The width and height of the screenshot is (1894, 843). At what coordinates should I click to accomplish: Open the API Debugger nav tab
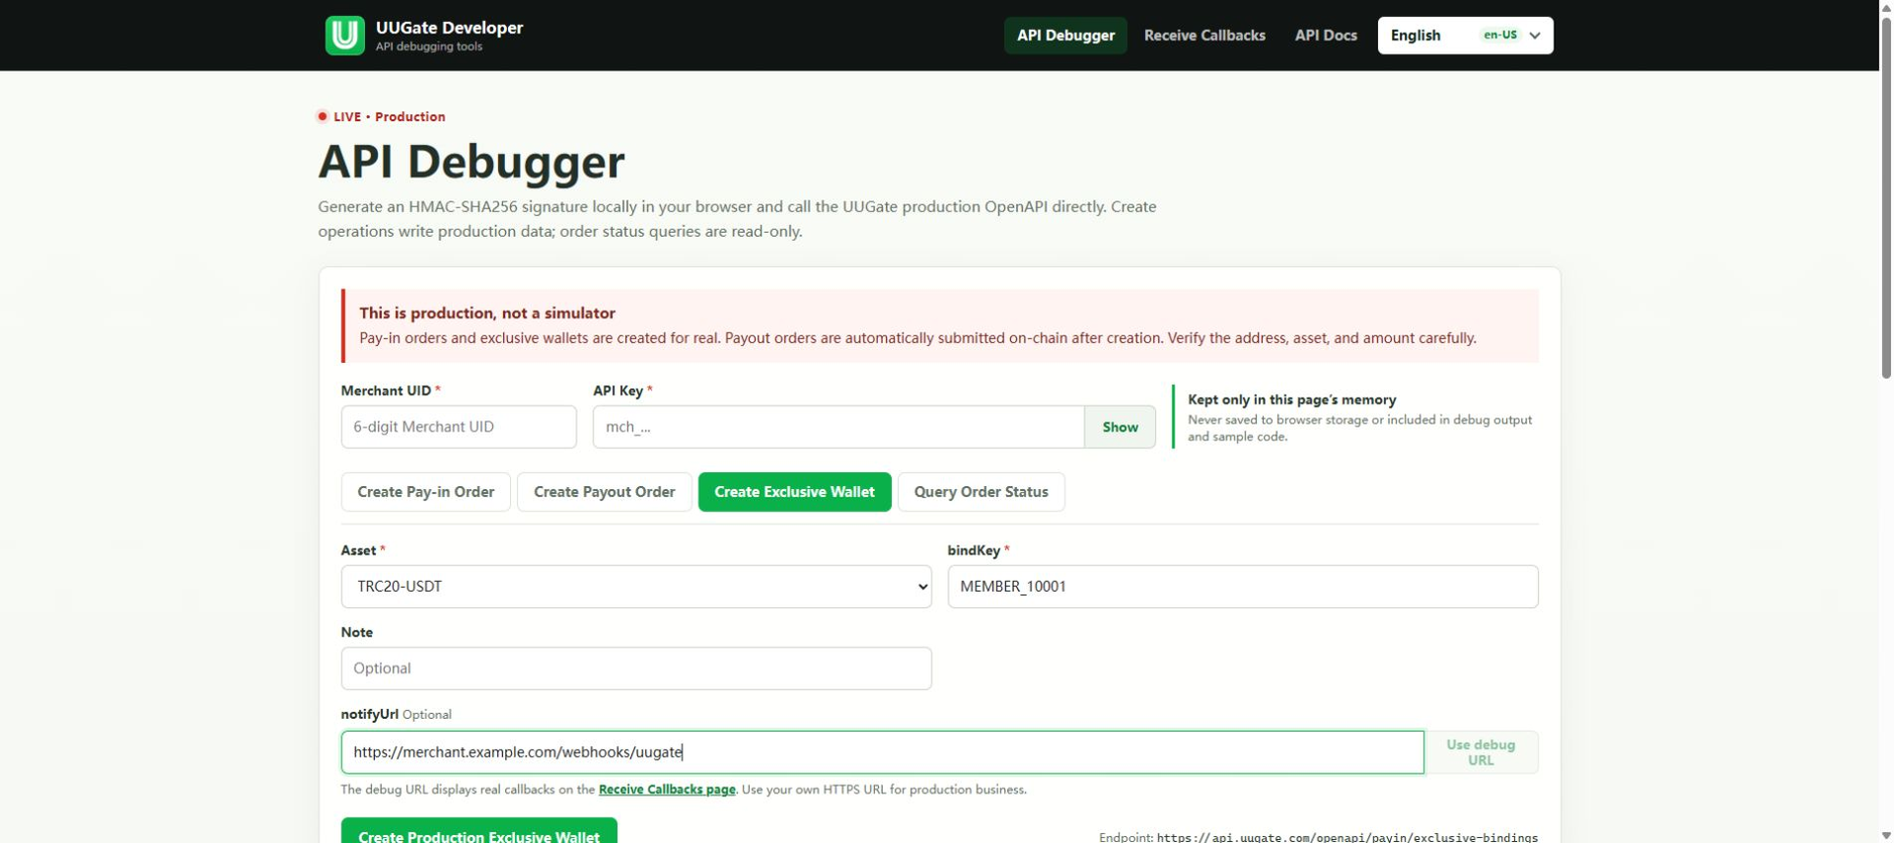(x=1065, y=35)
